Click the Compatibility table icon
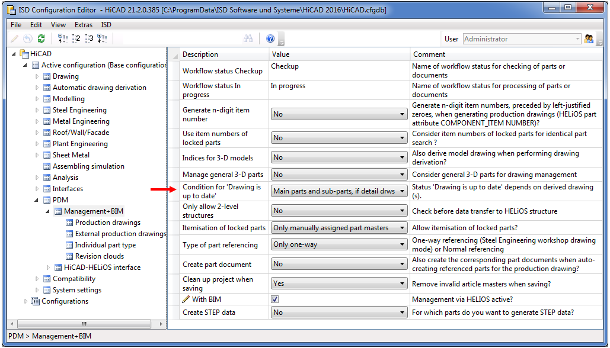Image resolution: width=610 pixels, height=348 pixels. 47,279
